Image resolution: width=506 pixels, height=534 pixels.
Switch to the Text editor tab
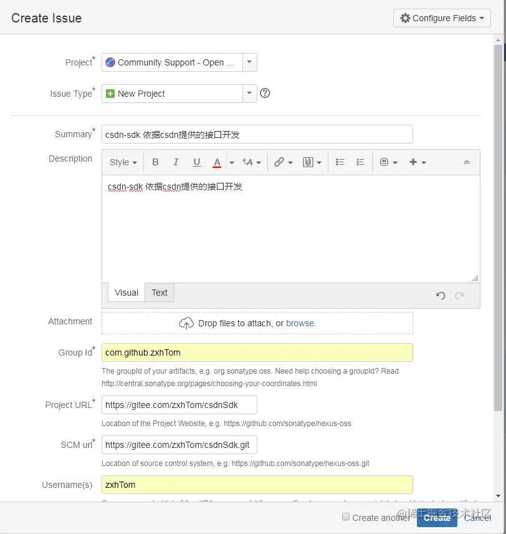pos(160,293)
